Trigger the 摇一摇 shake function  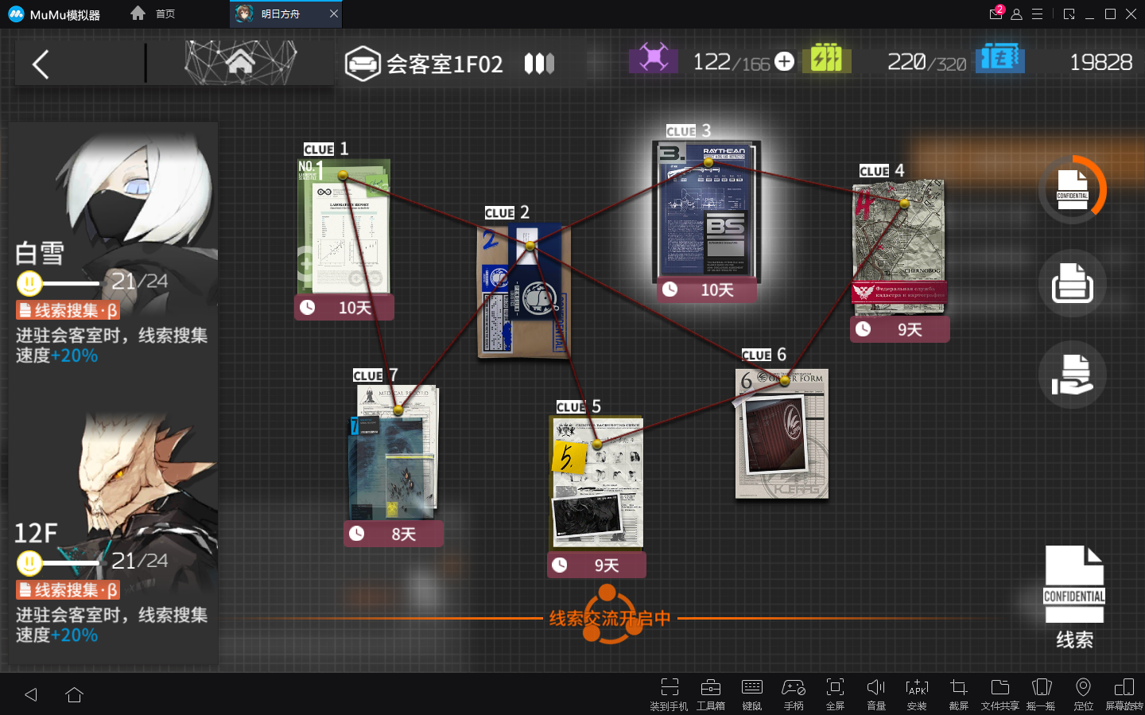pyautogui.click(x=1041, y=694)
